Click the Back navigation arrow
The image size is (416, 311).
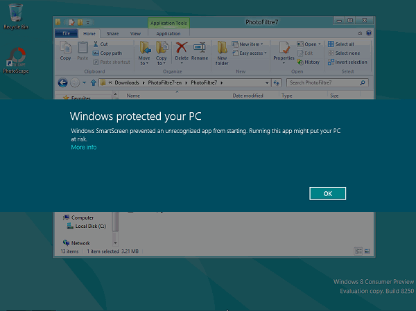coord(62,82)
